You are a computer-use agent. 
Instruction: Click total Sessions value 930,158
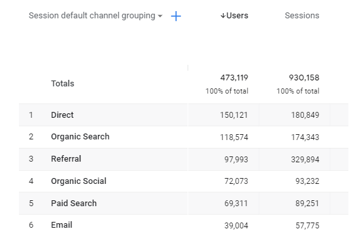pyautogui.click(x=304, y=78)
